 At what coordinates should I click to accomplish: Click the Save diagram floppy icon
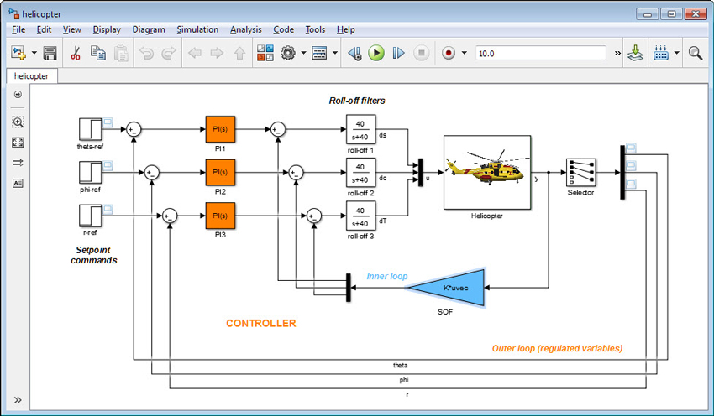tap(50, 53)
